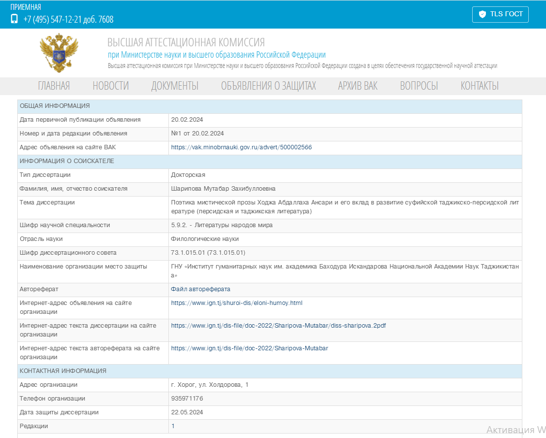Open the Файл автореферата link
Image resolution: width=546 pixels, height=438 pixels.
(x=200, y=289)
